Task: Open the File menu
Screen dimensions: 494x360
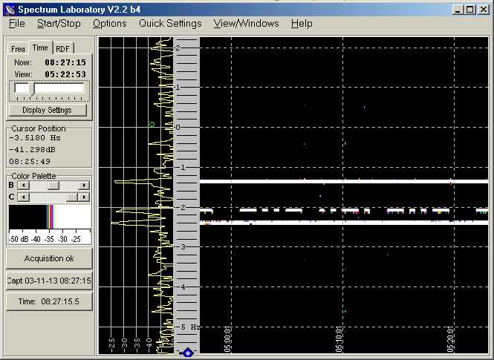Action: pos(16,24)
